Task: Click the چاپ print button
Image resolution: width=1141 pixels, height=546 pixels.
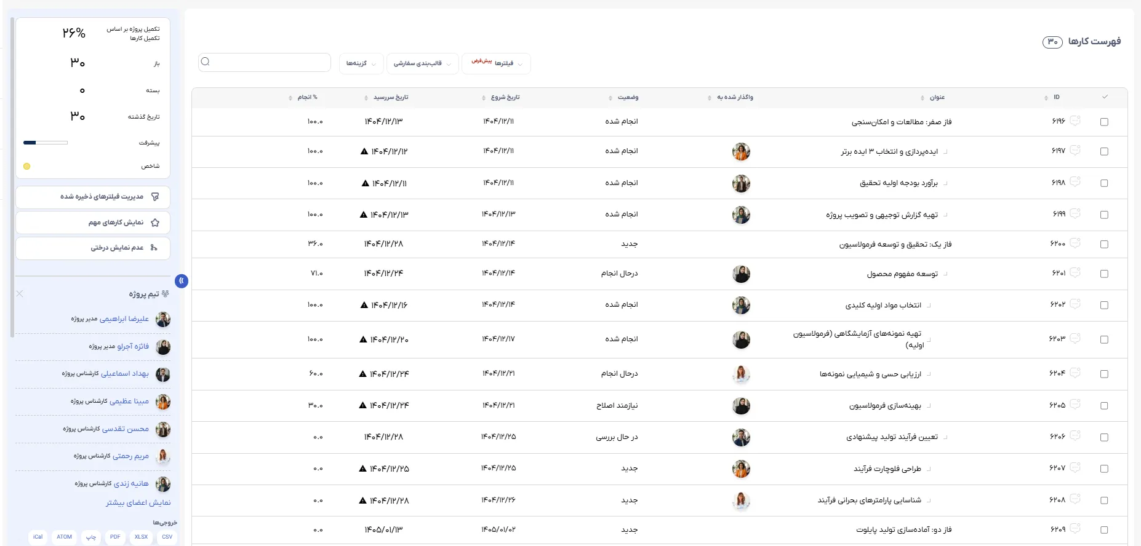Action: [90, 537]
